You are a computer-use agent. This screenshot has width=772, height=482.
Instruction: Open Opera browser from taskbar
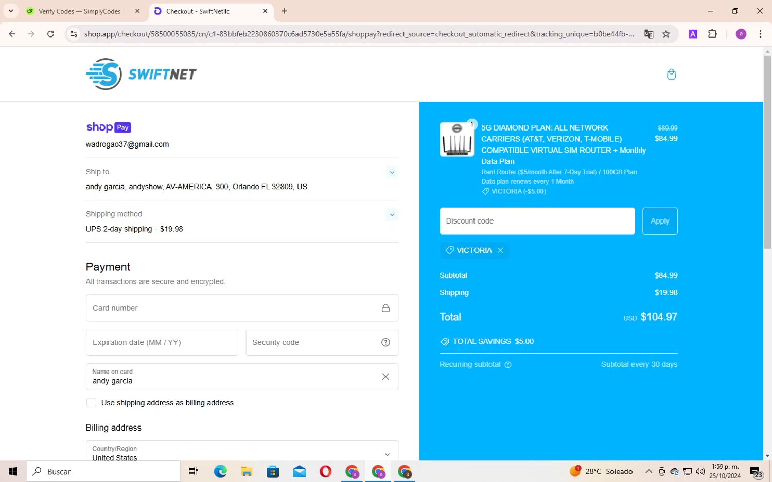coord(325,471)
